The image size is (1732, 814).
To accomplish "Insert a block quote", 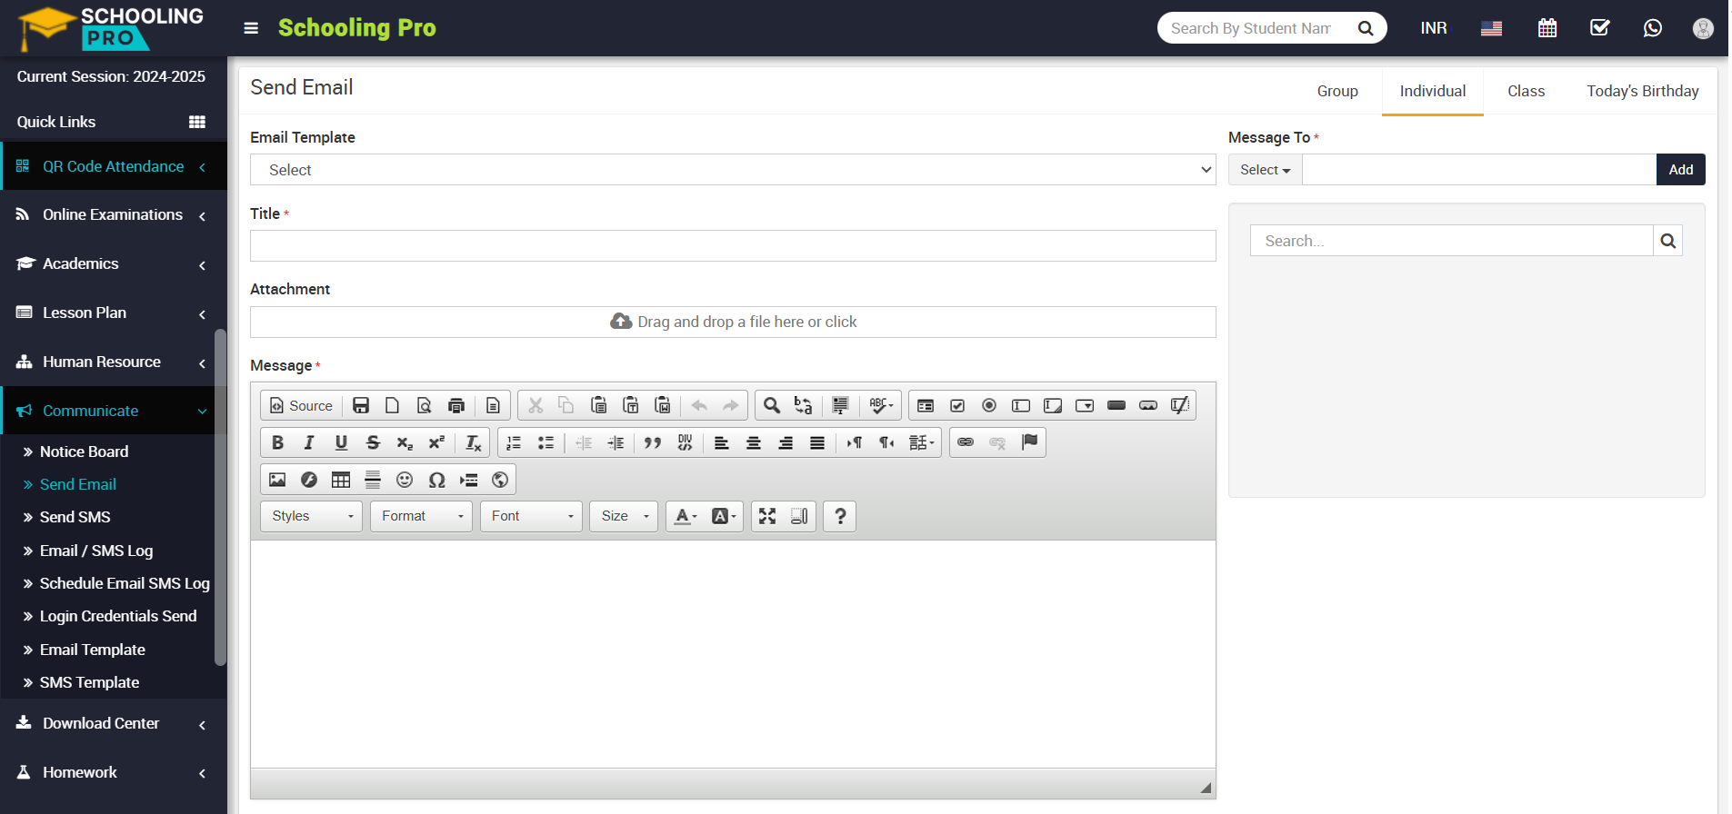I will click(x=652, y=442).
